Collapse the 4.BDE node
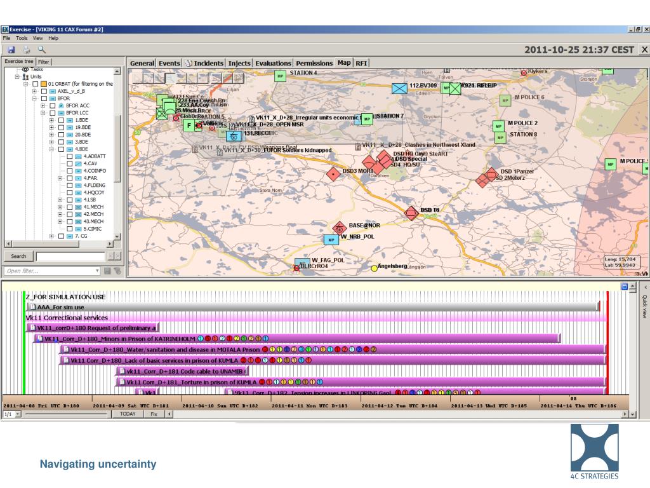 52,149
